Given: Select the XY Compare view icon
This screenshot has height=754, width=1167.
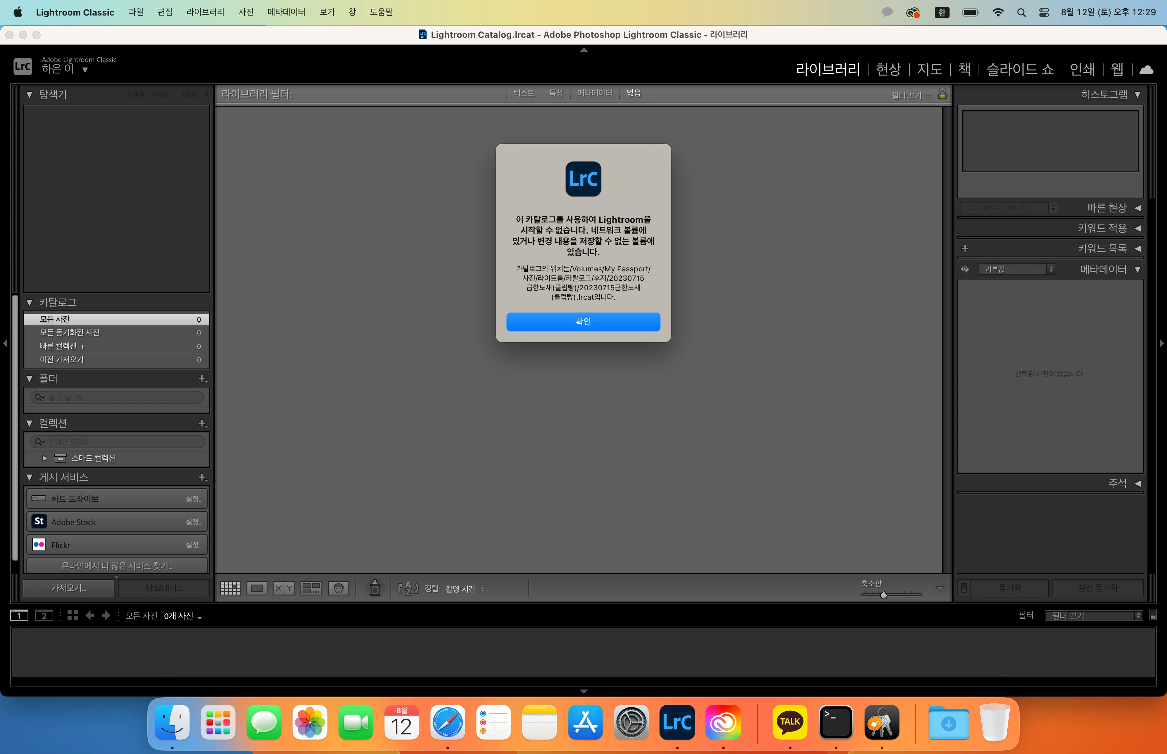Looking at the screenshot, I should (284, 588).
